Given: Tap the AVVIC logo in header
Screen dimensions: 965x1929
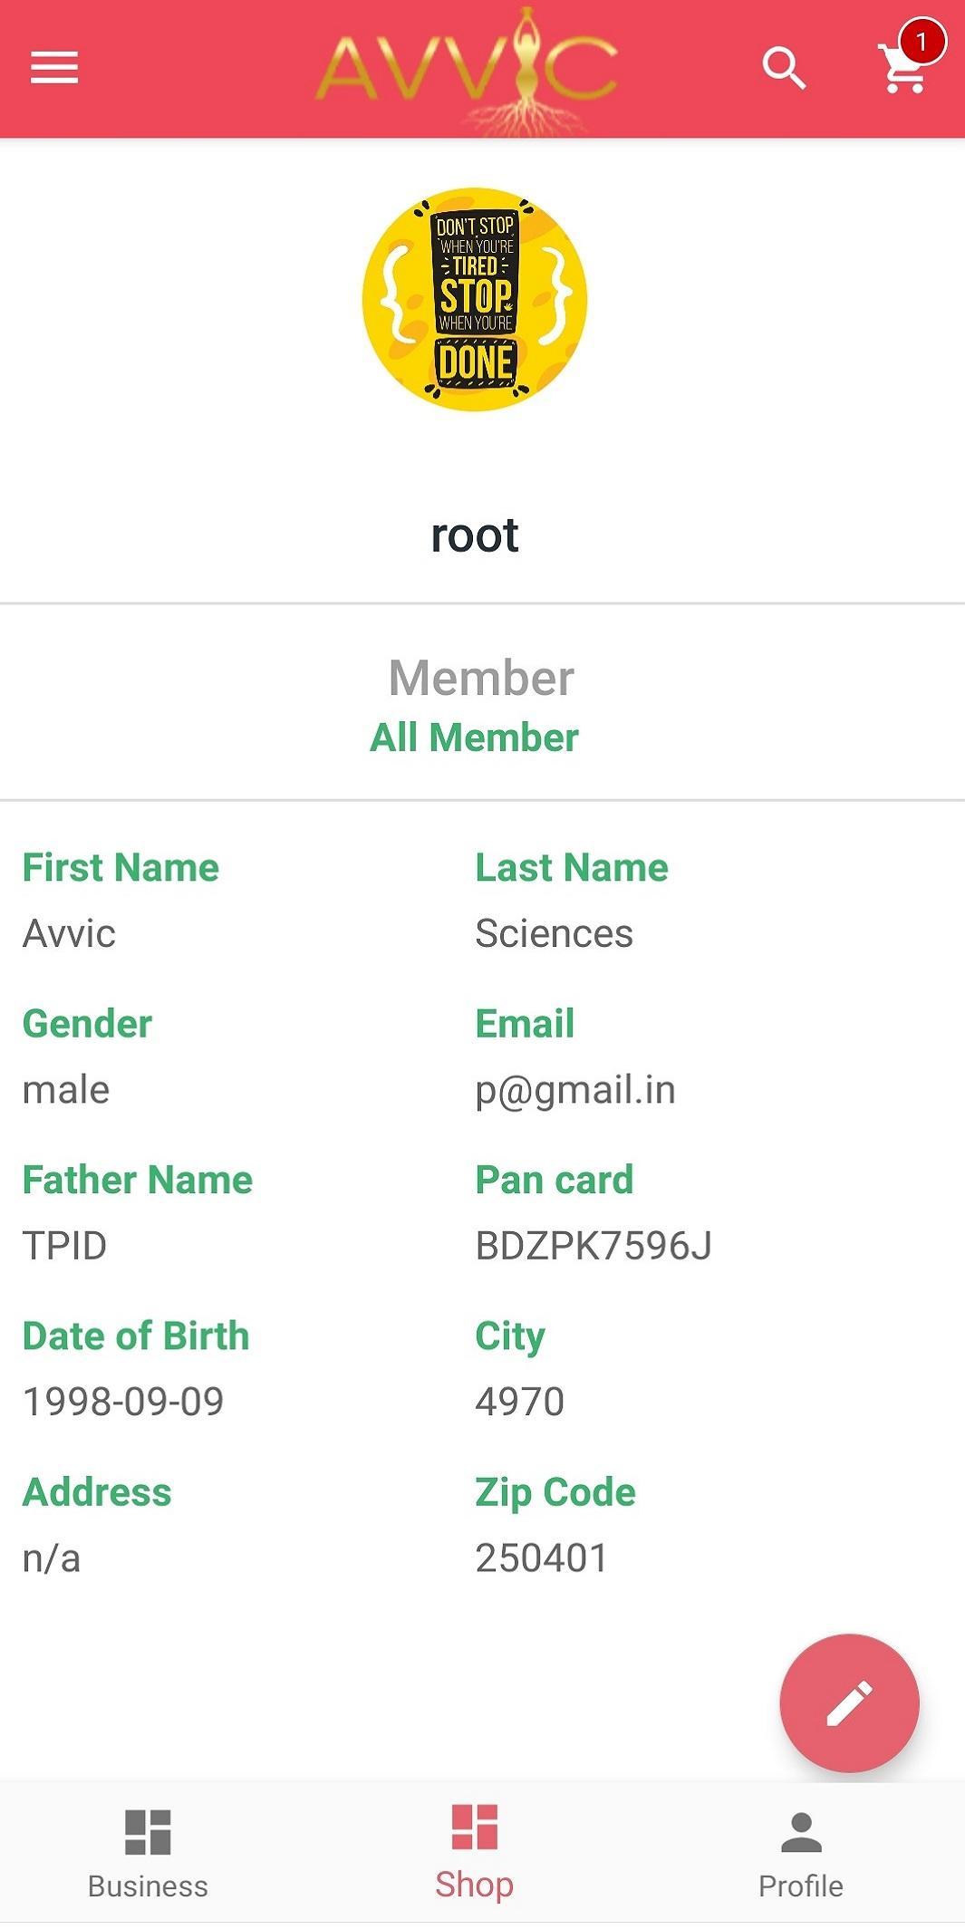Looking at the screenshot, I should (468, 70).
